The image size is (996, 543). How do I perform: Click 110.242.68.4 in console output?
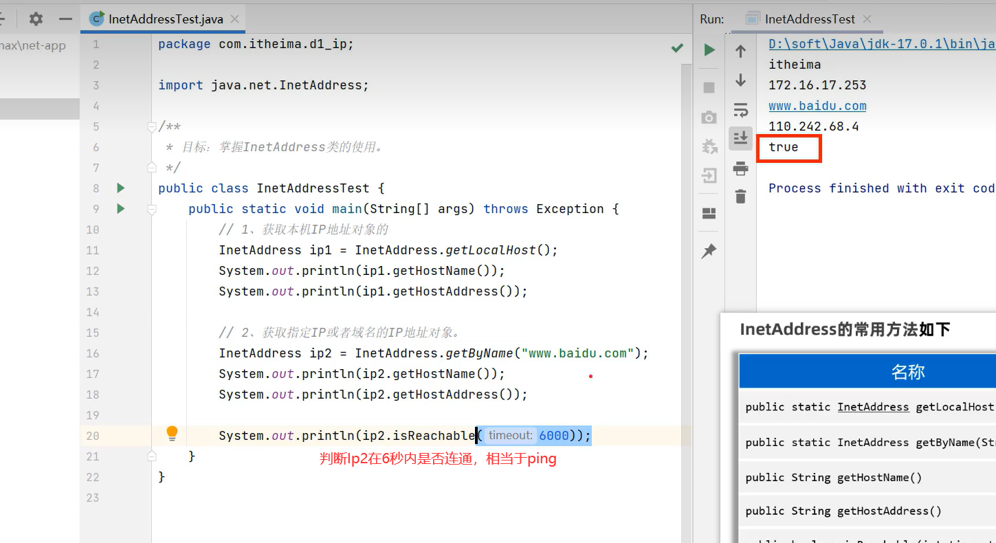click(814, 126)
